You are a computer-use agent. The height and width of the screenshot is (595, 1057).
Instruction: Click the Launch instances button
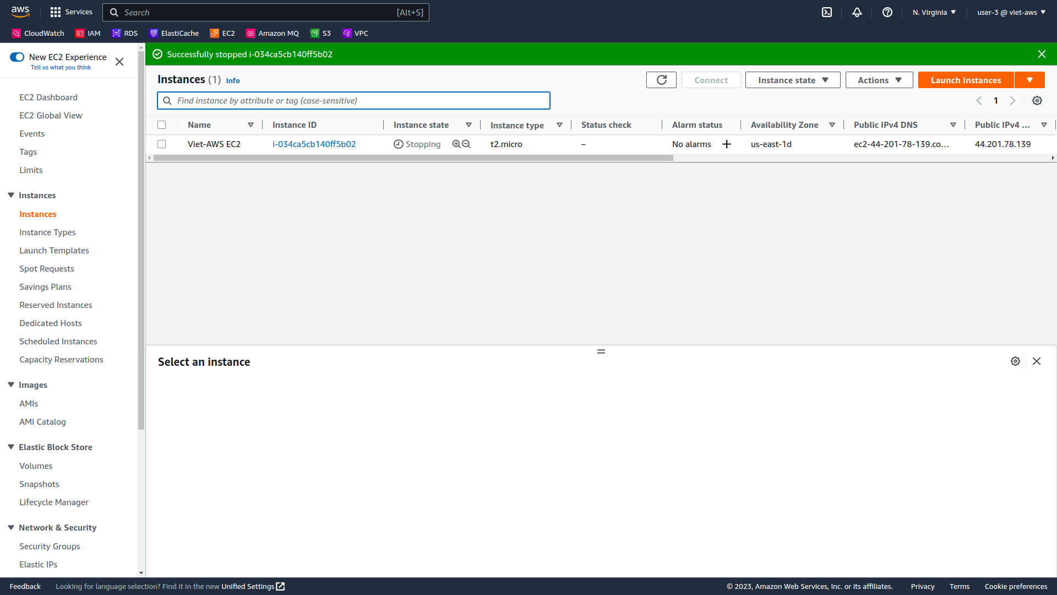click(966, 80)
